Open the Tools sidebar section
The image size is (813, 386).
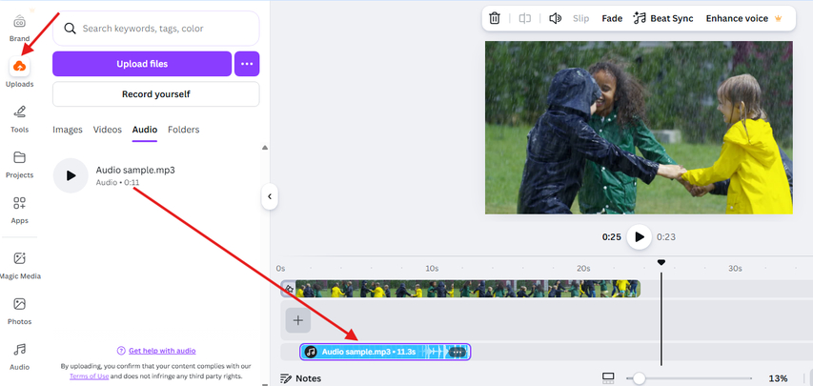coord(20,119)
